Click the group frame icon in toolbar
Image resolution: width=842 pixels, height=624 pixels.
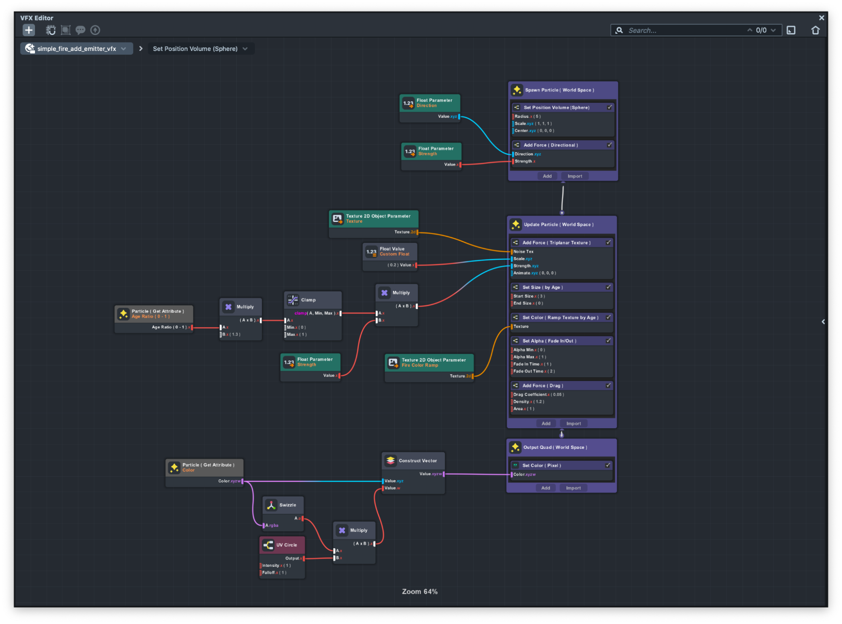66,30
